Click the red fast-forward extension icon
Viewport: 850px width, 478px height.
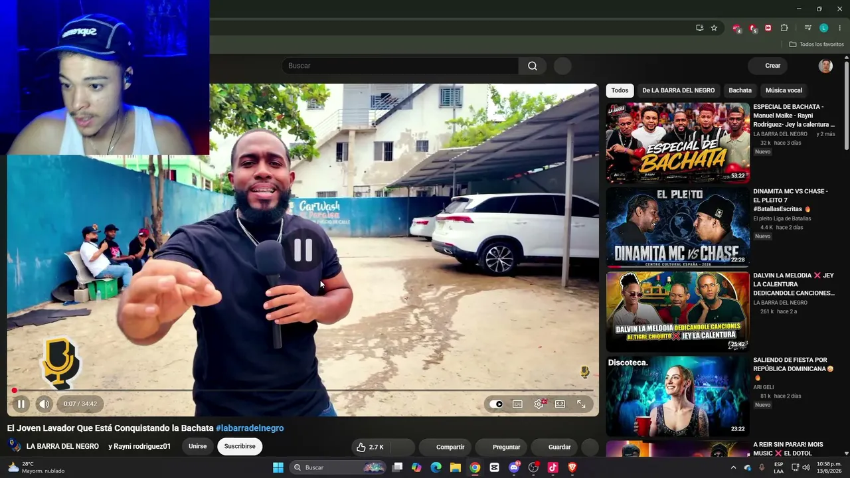[x=768, y=28]
